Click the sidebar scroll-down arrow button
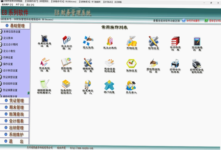The image size is (221, 150). [28, 93]
